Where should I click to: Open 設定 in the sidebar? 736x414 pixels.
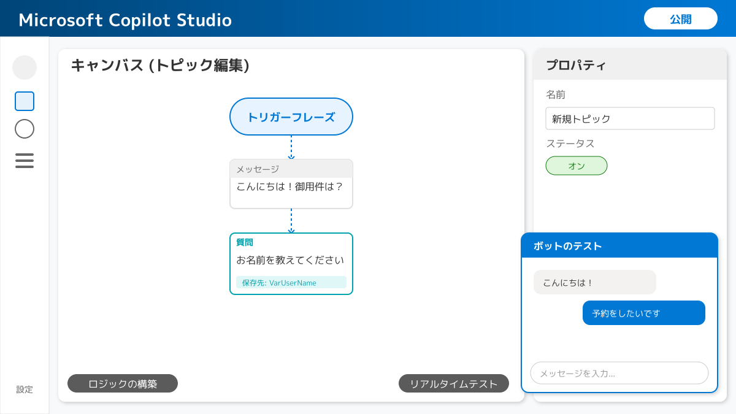click(x=25, y=389)
